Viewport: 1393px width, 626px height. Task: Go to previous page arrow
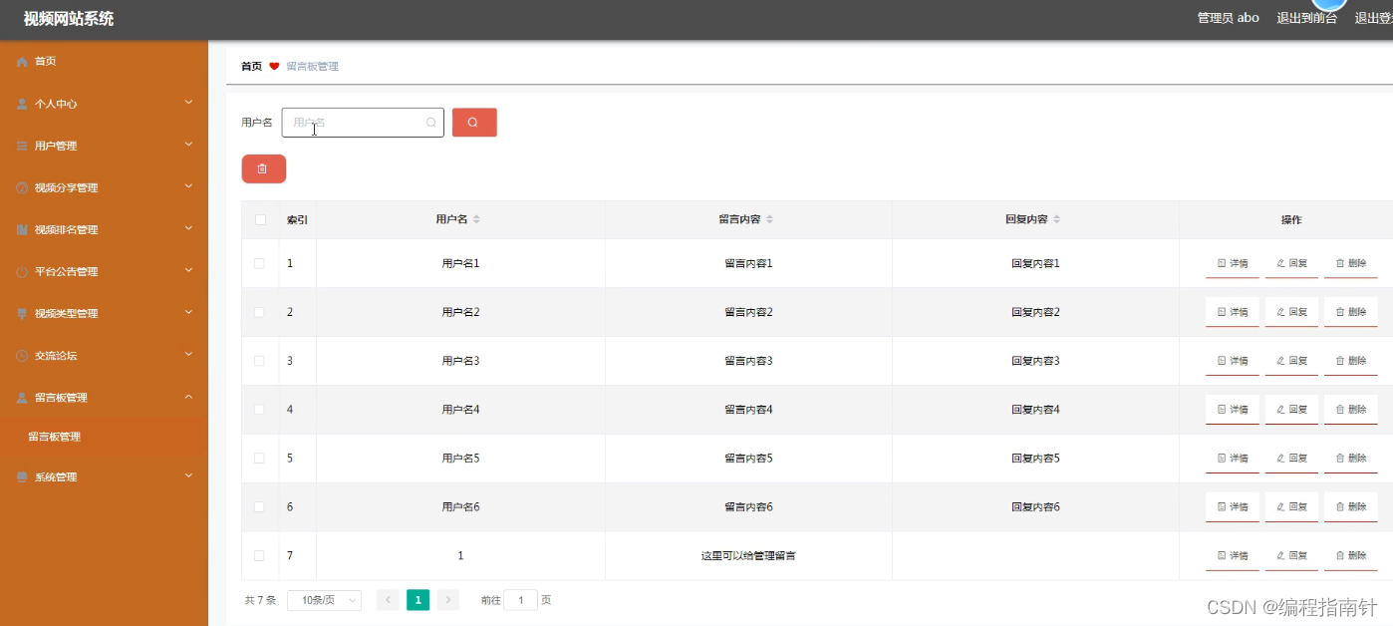click(x=388, y=600)
